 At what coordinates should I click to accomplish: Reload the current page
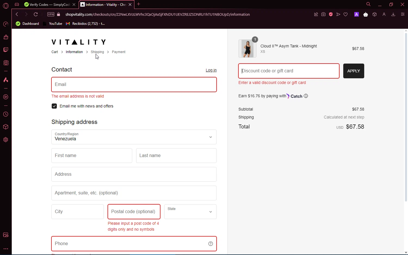click(36, 14)
